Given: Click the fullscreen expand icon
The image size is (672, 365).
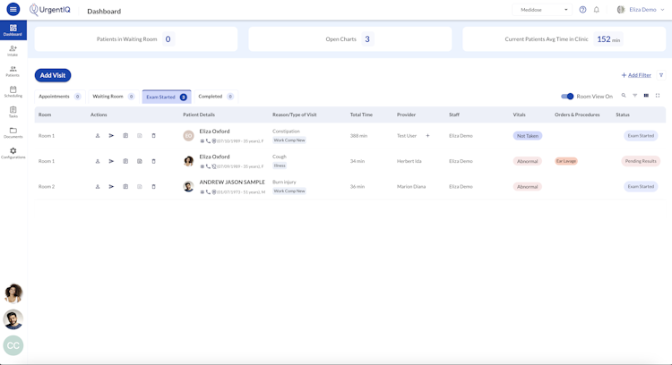Looking at the screenshot, I should [658, 96].
